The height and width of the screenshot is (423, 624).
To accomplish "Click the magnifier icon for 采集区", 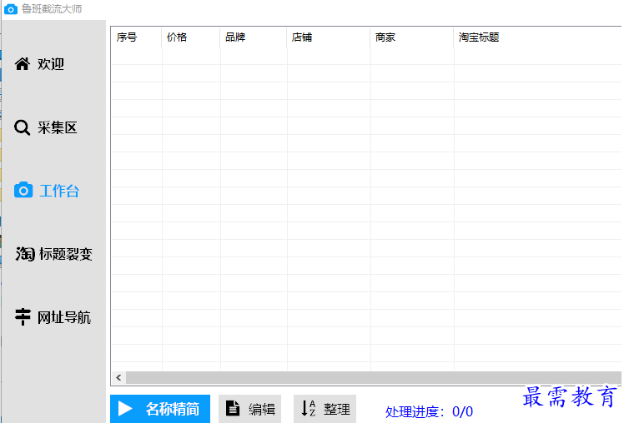I will click(x=23, y=127).
